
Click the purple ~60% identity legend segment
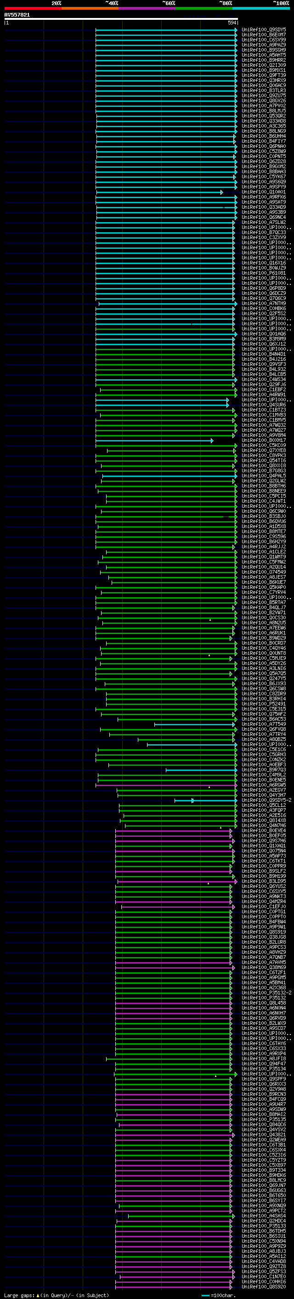point(147,8)
